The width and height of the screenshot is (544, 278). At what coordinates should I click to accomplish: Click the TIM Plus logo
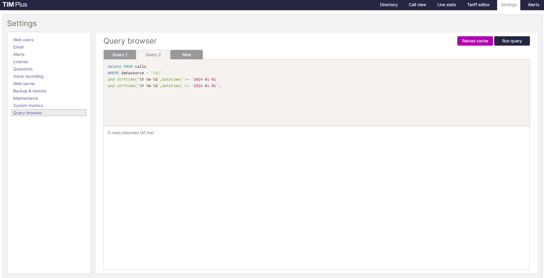coord(15,5)
